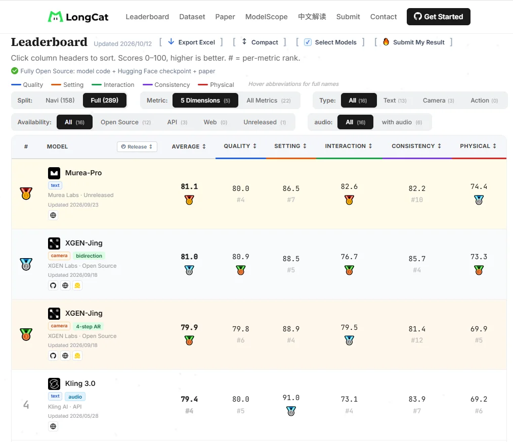The height and width of the screenshot is (442, 513).
Task: Filter availability to Unreleased (1)
Action: pos(265,122)
